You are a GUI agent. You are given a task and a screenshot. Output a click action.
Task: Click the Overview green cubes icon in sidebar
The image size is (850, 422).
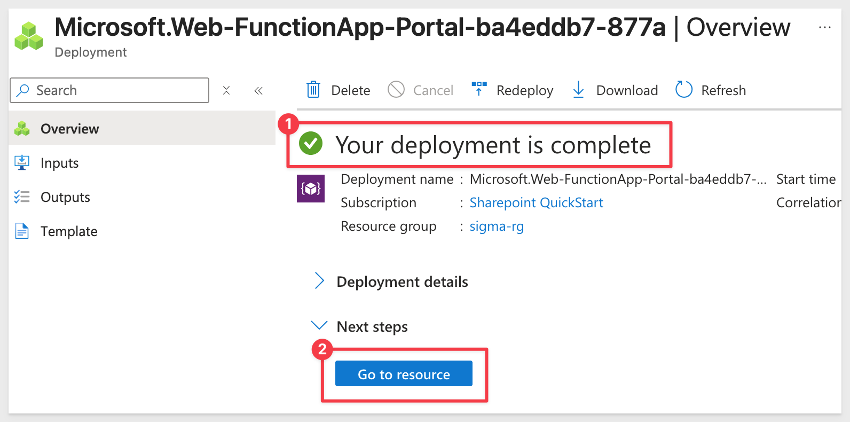22,129
